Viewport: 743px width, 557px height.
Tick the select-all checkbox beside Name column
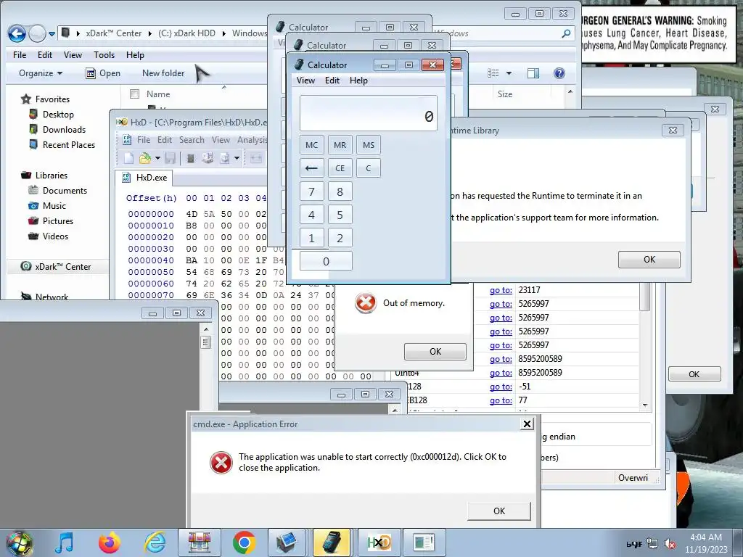pos(134,94)
